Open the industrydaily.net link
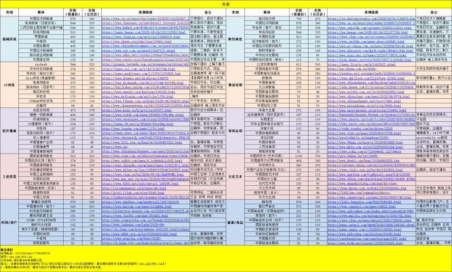Image resolution: width=452 pixels, height=272 pixels. pos(145,197)
